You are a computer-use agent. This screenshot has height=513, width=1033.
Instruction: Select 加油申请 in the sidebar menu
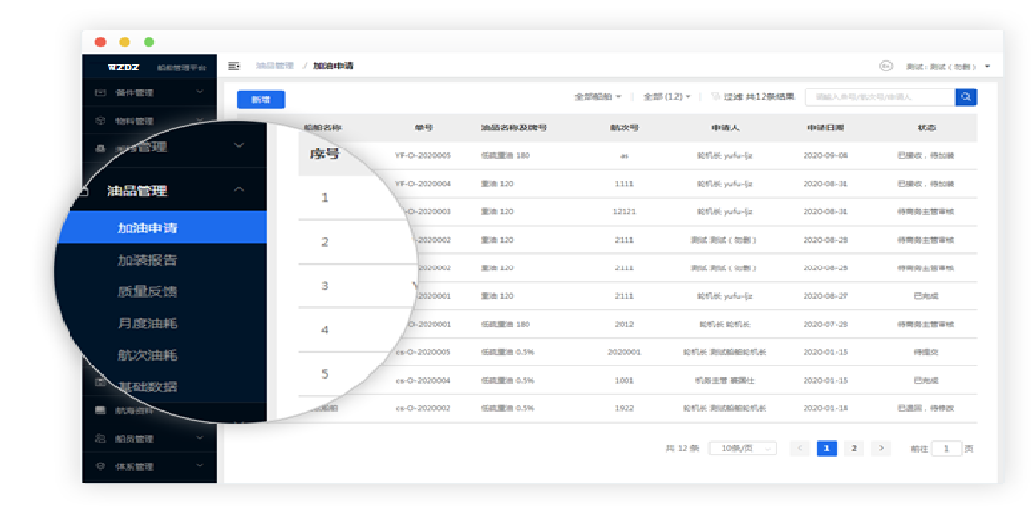148,227
